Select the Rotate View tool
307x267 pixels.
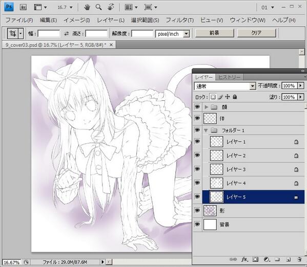pos(111,7)
